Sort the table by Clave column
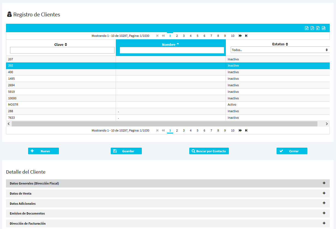The image size is (336, 229). pos(61,44)
